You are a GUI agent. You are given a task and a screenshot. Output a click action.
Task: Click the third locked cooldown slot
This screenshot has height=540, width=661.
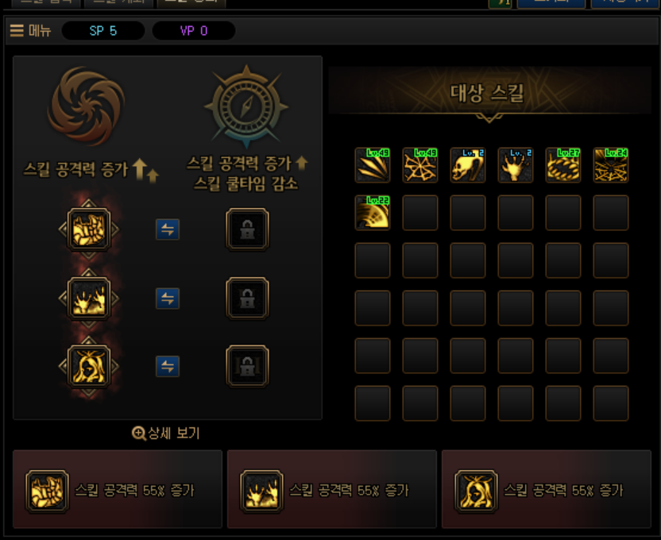coord(247,366)
